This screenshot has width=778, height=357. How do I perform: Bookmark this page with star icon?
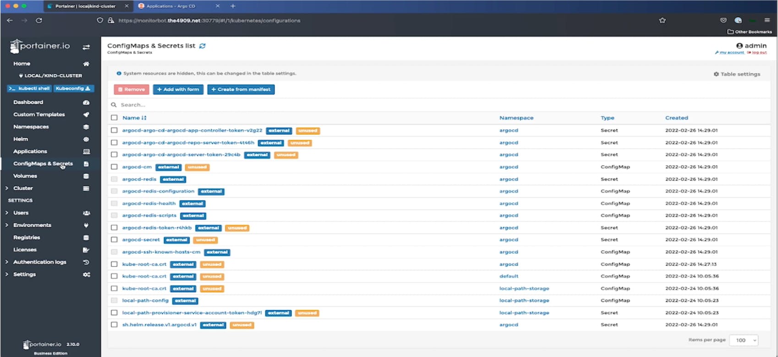(662, 21)
